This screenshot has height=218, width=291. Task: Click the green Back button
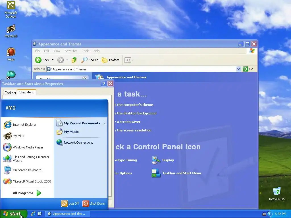click(42, 60)
